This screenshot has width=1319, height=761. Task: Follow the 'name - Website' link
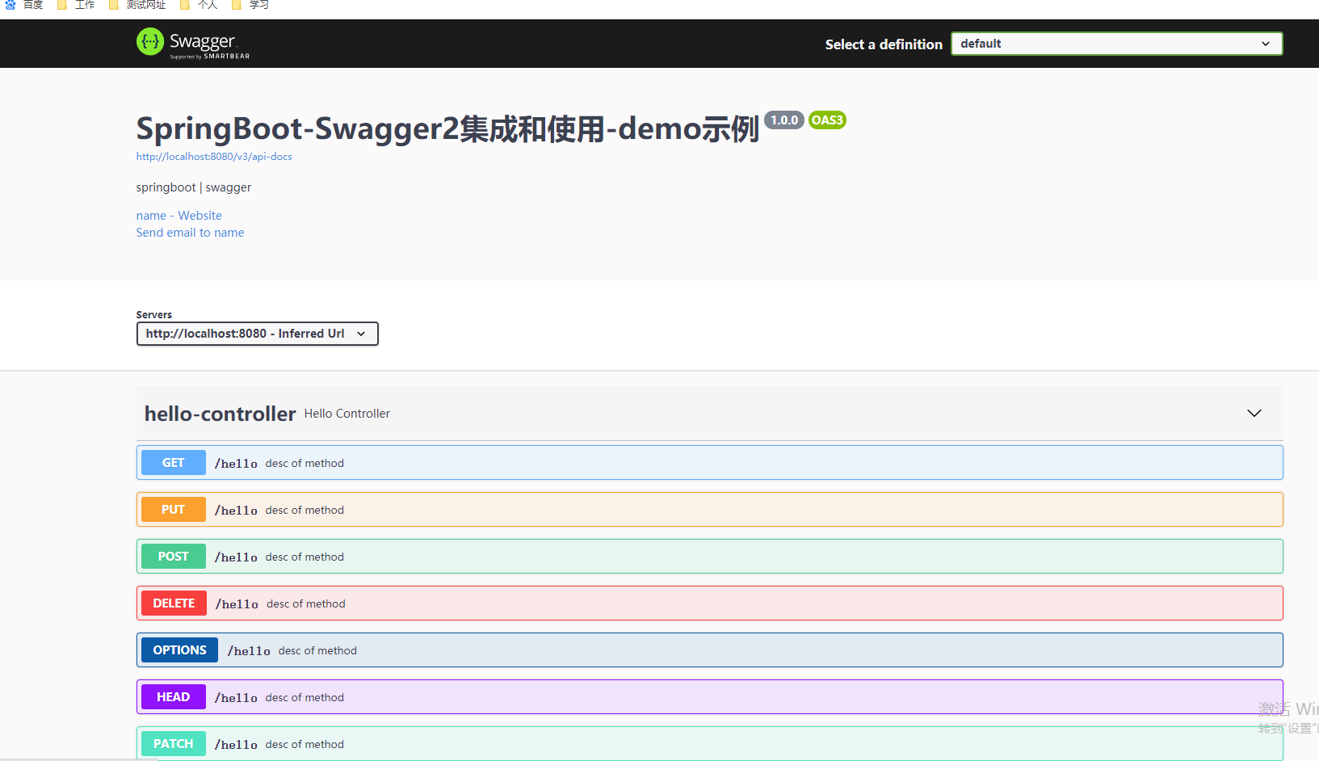click(x=179, y=216)
